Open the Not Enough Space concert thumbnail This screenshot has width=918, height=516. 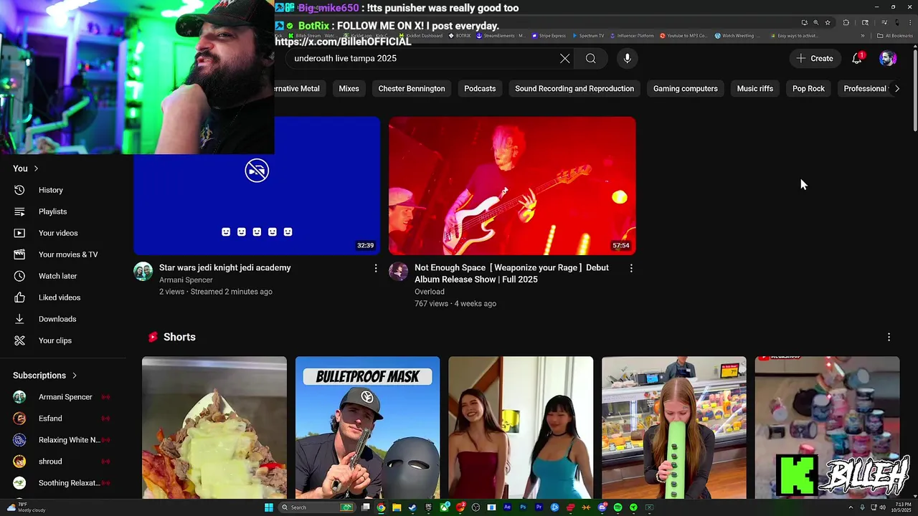point(512,186)
